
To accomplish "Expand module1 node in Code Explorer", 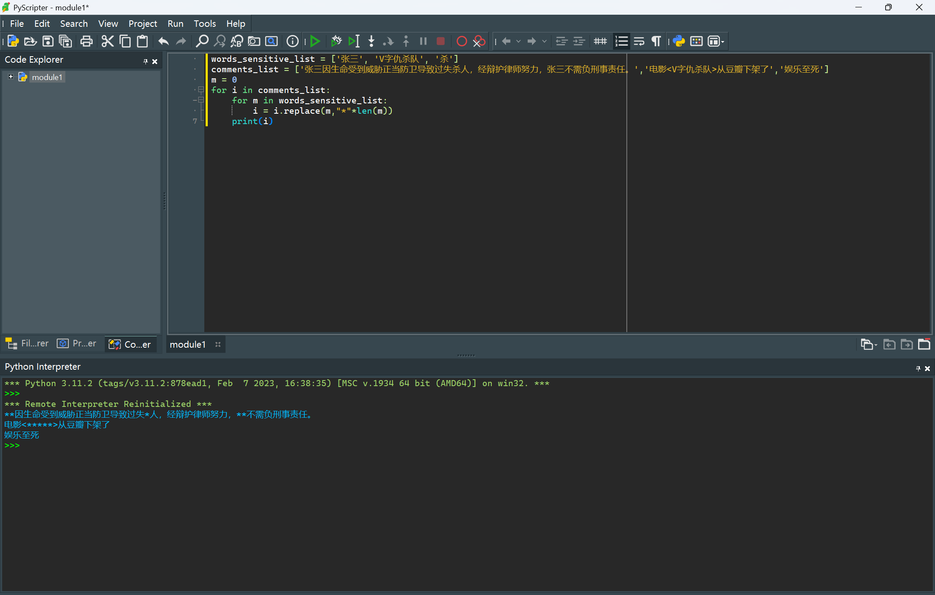I will (x=11, y=77).
